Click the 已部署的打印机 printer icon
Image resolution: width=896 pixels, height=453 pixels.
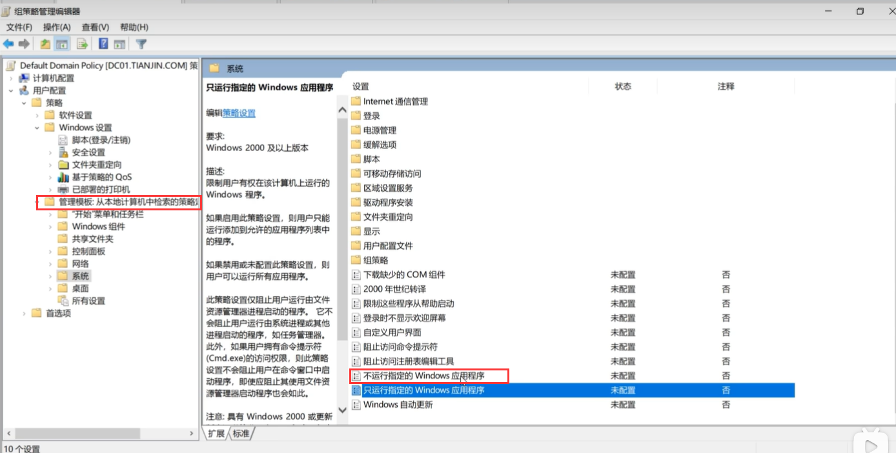(63, 189)
